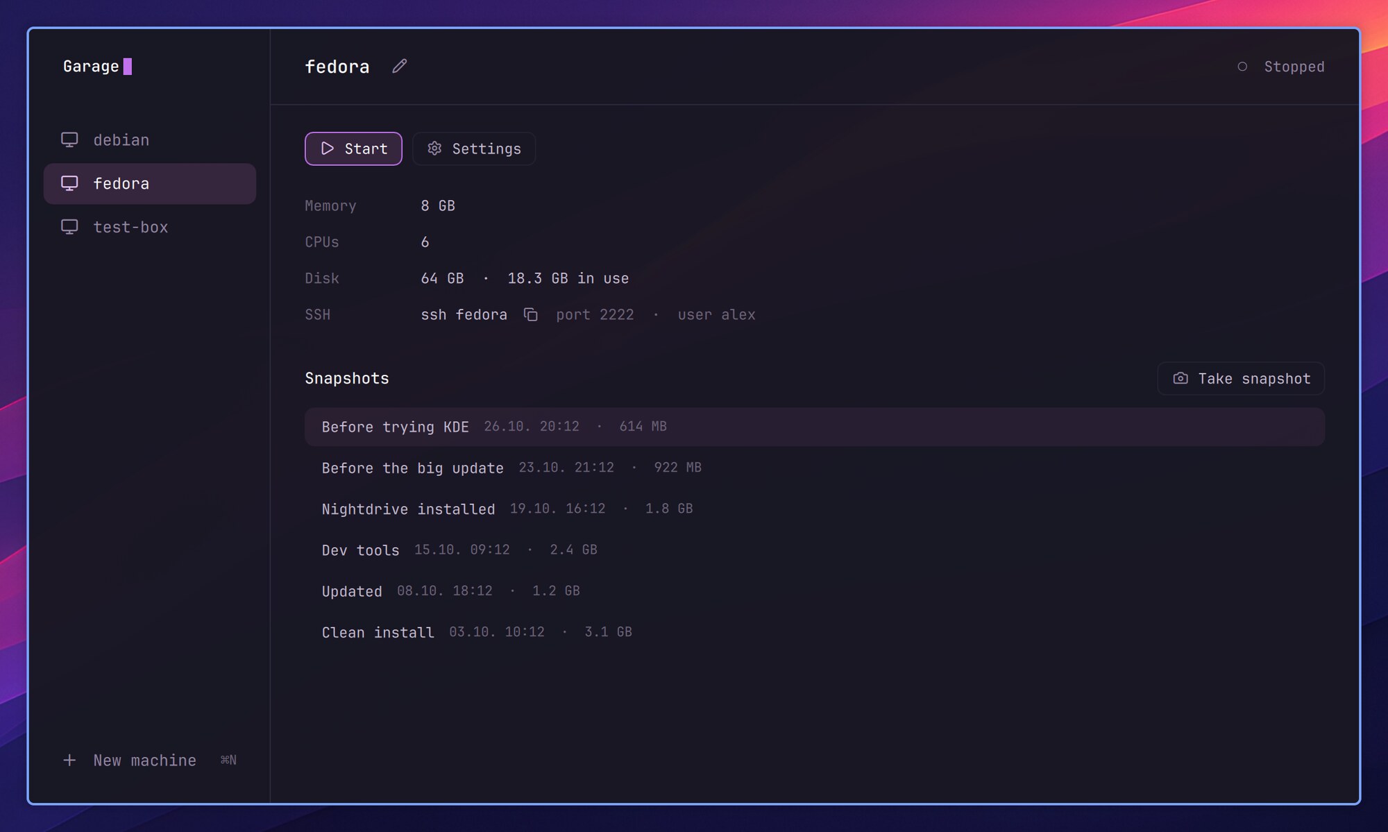Click the camera icon in Take snapshot
The width and height of the screenshot is (1388, 832).
coord(1180,378)
